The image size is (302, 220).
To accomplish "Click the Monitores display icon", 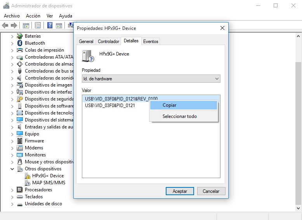I will (20, 155).
